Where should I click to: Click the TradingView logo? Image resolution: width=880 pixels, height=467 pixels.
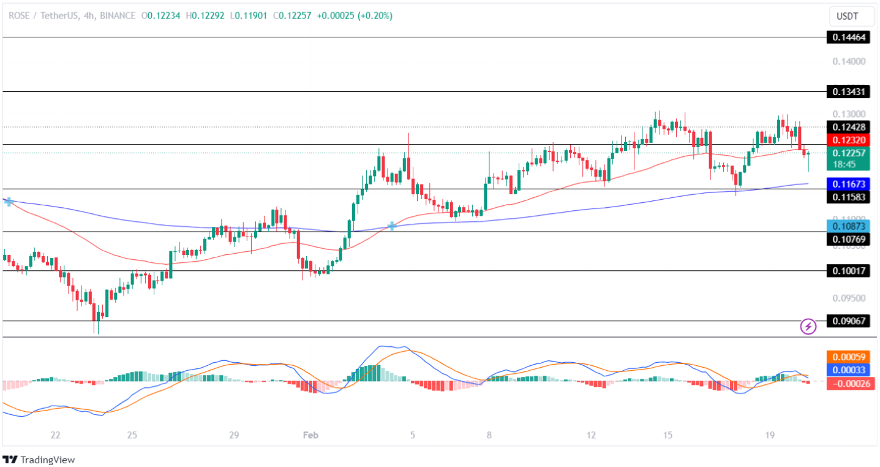39,459
